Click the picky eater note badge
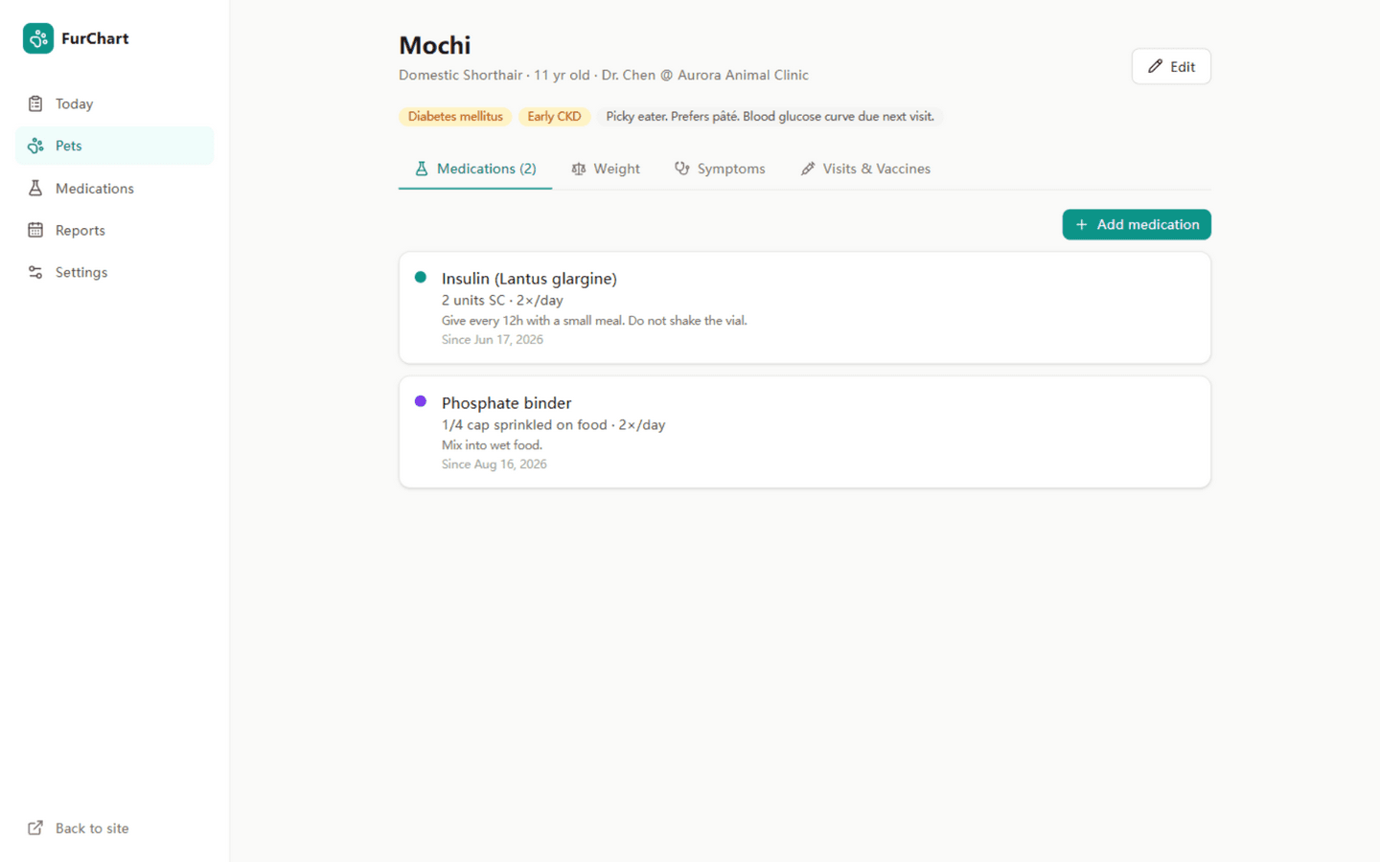The image size is (1380, 862). click(x=770, y=116)
